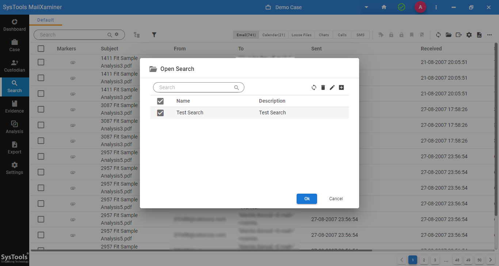Open Export section in sidebar
The height and width of the screenshot is (266, 499).
click(15, 148)
